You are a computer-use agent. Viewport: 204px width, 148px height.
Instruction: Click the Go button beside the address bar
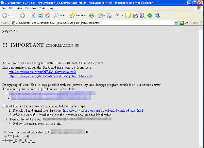pos(184,23)
